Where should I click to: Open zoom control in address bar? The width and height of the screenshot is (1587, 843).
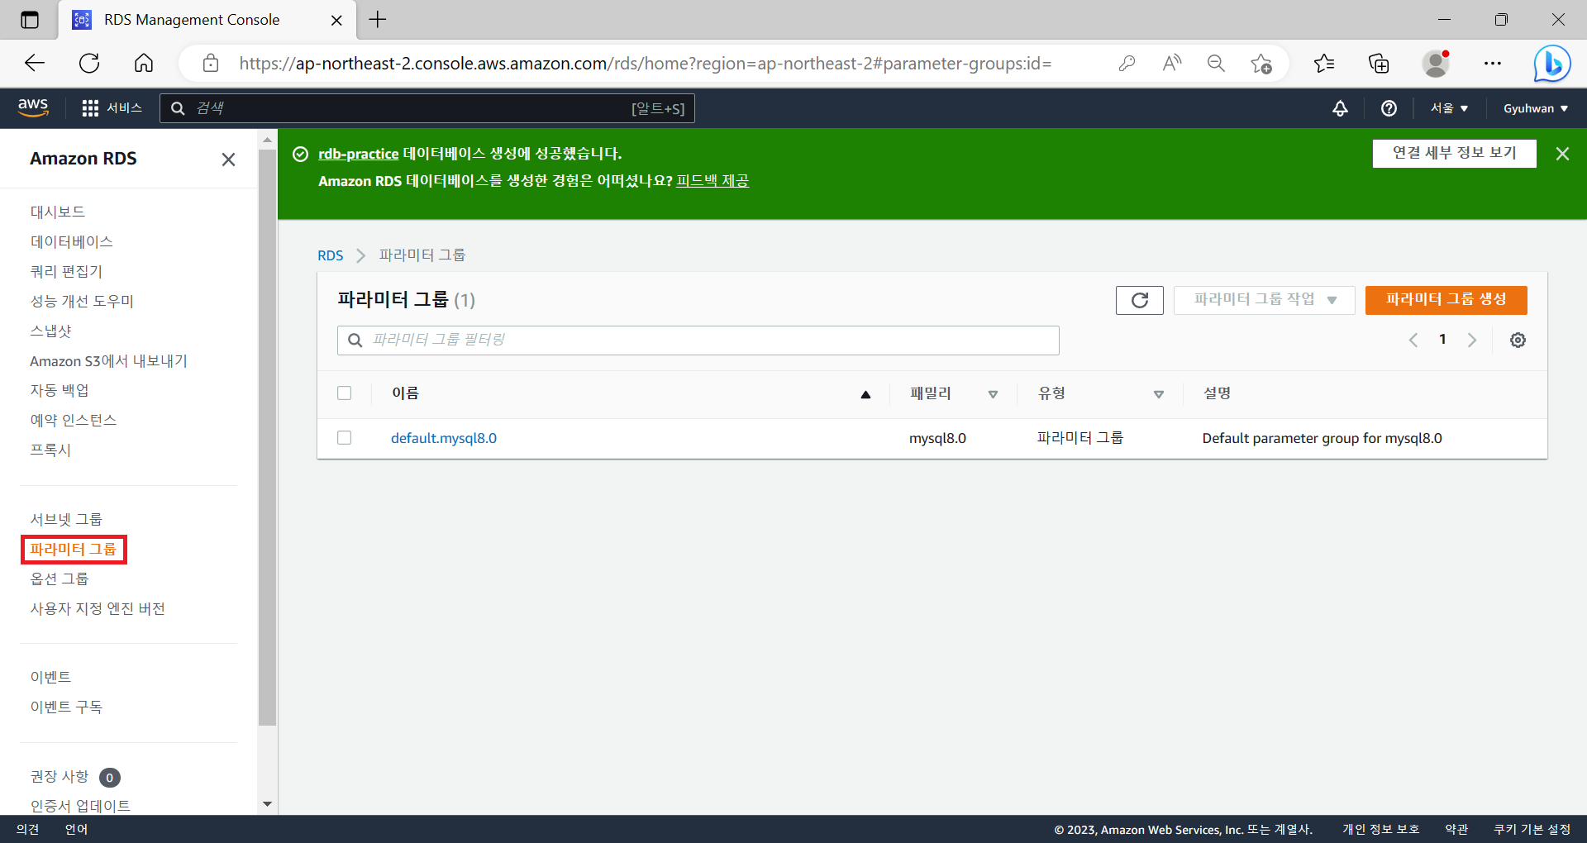[1216, 63]
